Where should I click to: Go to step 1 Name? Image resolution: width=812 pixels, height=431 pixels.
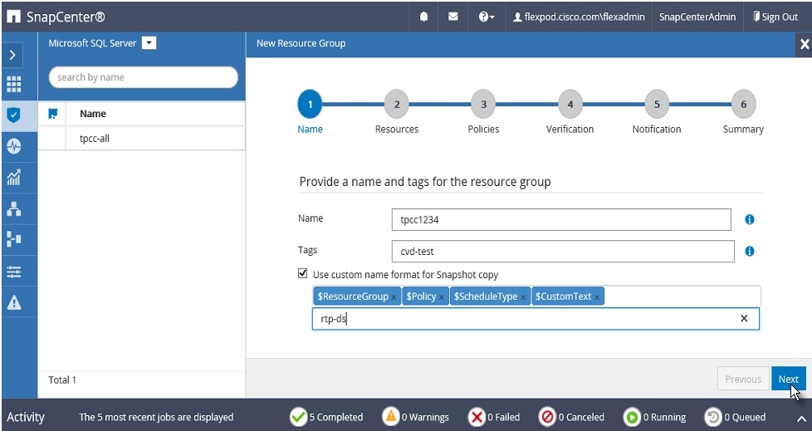[x=310, y=104]
